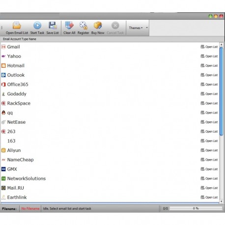This screenshot has width=225, height=225.
Task: Click Open List for RackSpace
Action: point(209,103)
